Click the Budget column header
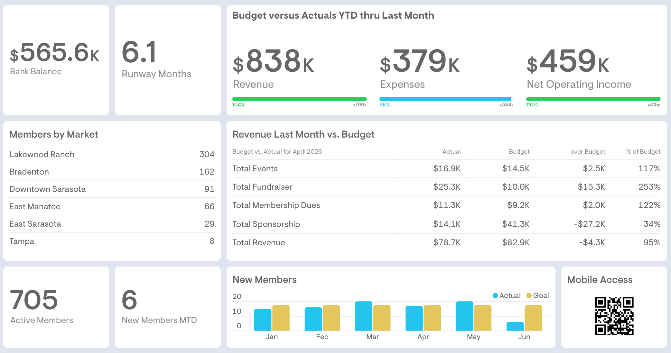 [x=519, y=151]
